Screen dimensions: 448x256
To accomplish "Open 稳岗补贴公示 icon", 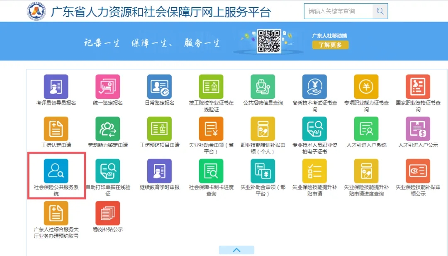I will pyautogui.click(x=108, y=213).
